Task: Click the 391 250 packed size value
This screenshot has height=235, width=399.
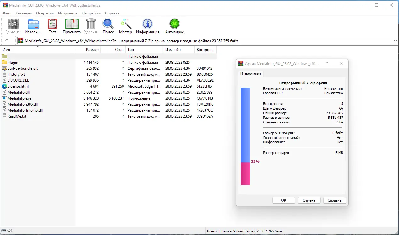Action: (x=118, y=86)
